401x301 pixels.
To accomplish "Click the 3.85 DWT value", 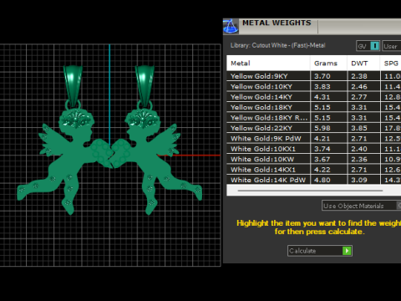I will (359, 128).
